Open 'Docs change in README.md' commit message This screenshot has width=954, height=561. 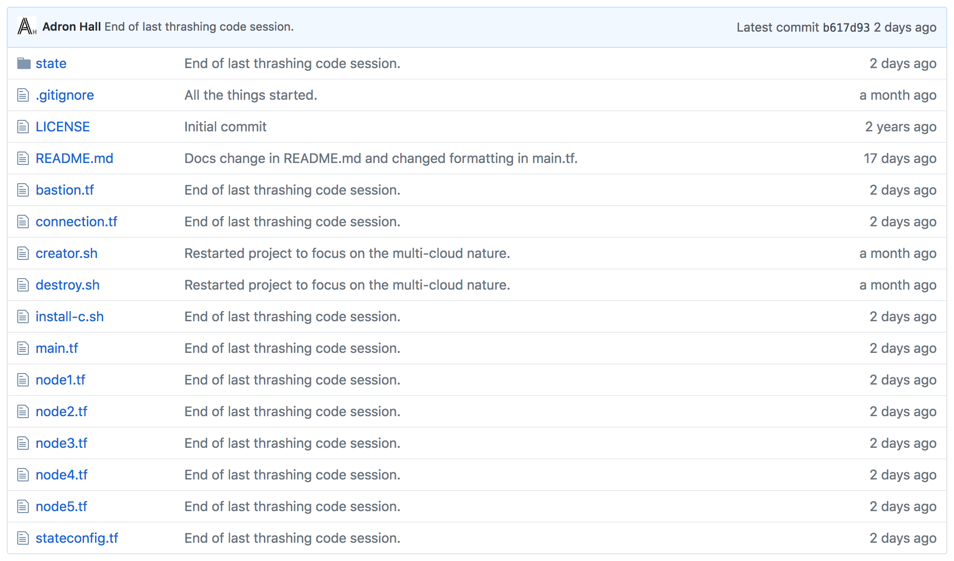(x=381, y=158)
